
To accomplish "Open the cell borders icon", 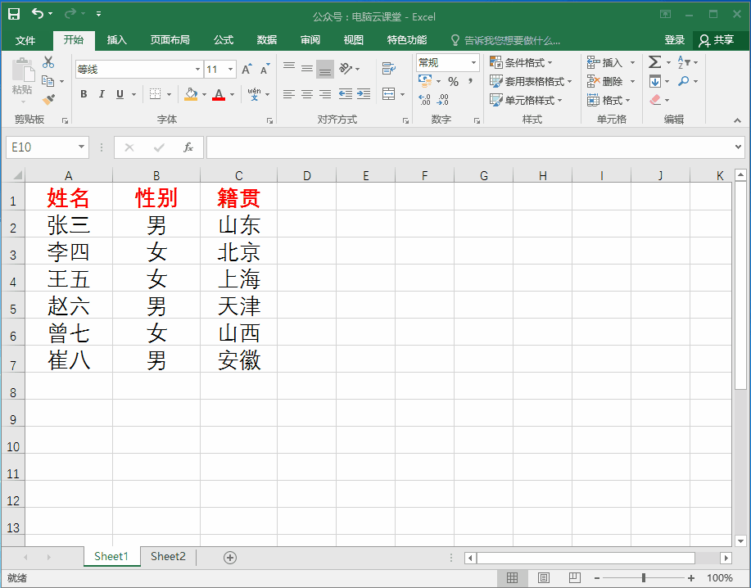I will click(x=155, y=94).
